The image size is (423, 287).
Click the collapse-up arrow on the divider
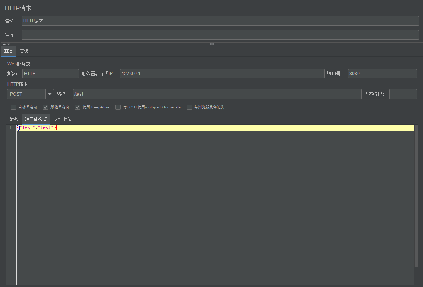[x=4, y=44]
